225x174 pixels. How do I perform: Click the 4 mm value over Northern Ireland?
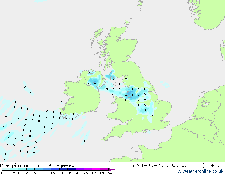tap(95, 83)
